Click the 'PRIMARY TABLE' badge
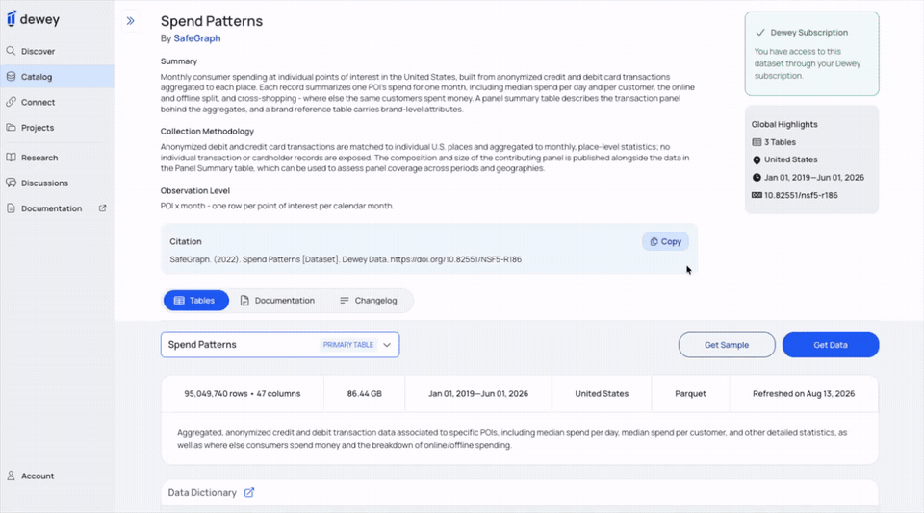This screenshot has width=924, height=513. click(348, 345)
